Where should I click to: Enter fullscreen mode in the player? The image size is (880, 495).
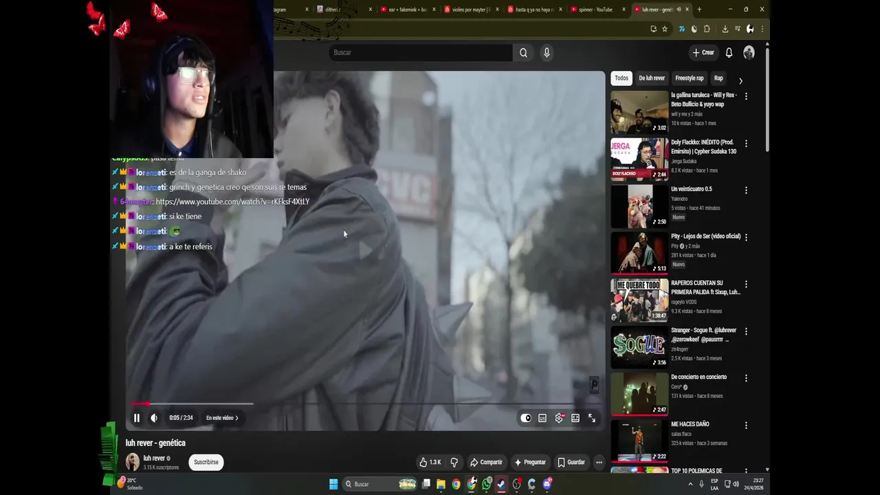coord(592,418)
